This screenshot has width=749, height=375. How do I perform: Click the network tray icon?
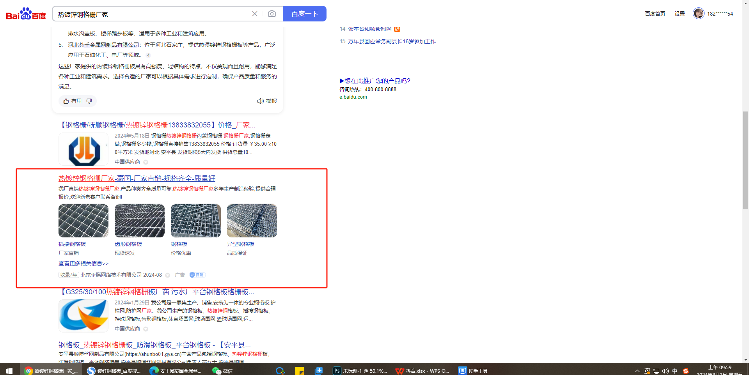[x=656, y=371]
